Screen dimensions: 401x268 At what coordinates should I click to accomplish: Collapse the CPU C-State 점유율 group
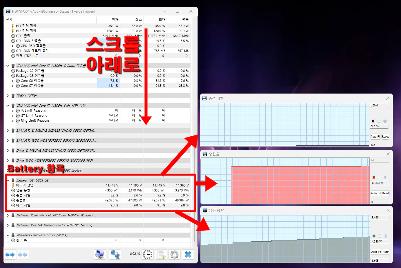tap(8, 66)
